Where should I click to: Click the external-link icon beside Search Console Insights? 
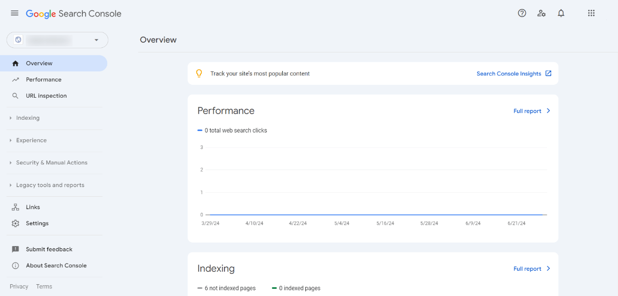[x=548, y=73]
